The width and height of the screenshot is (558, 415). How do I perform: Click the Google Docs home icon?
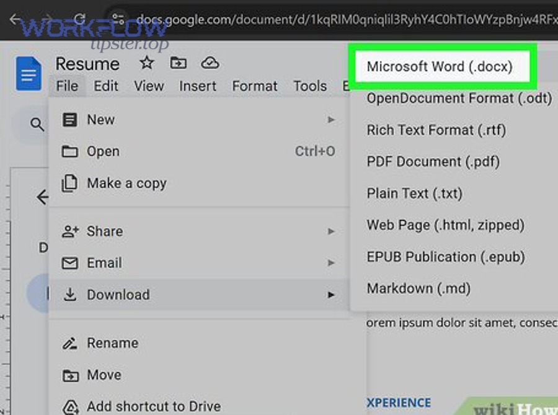[29, 73]
